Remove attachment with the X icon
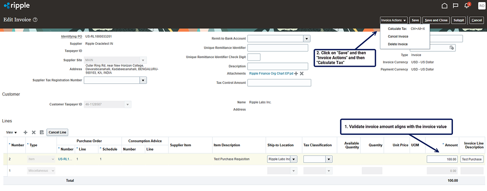This screenshot has width=487, height=191. [301, 74]
